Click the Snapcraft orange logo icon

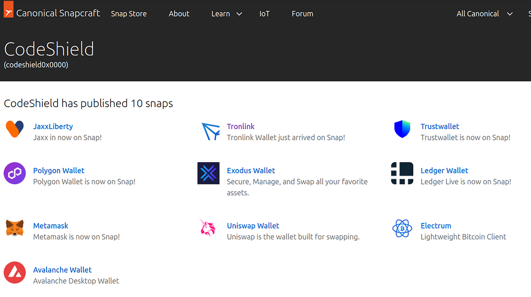(8, 9)
